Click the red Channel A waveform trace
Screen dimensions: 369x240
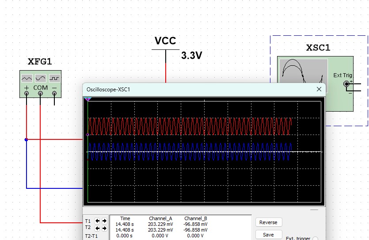(x=190, y=127)
